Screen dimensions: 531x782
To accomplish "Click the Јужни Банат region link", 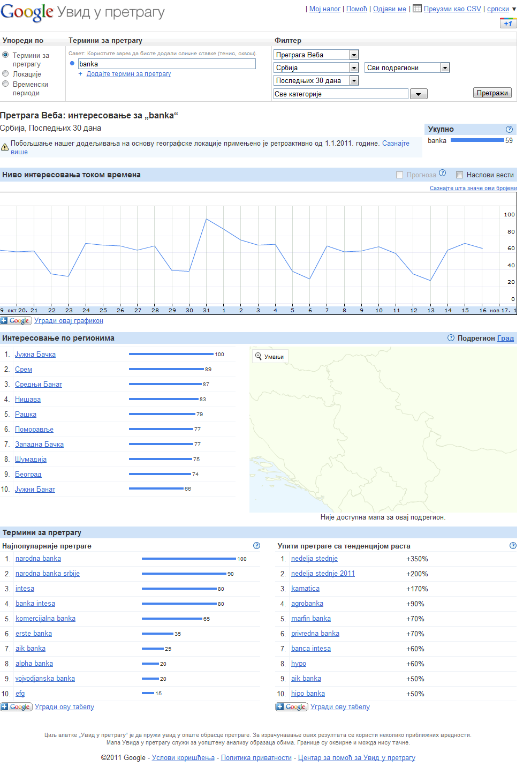I will tap(35, 489).
